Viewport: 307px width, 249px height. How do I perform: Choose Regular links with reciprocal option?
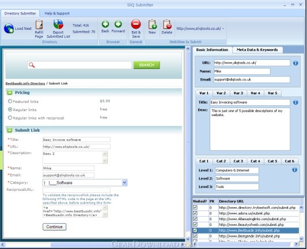point(10,118)
